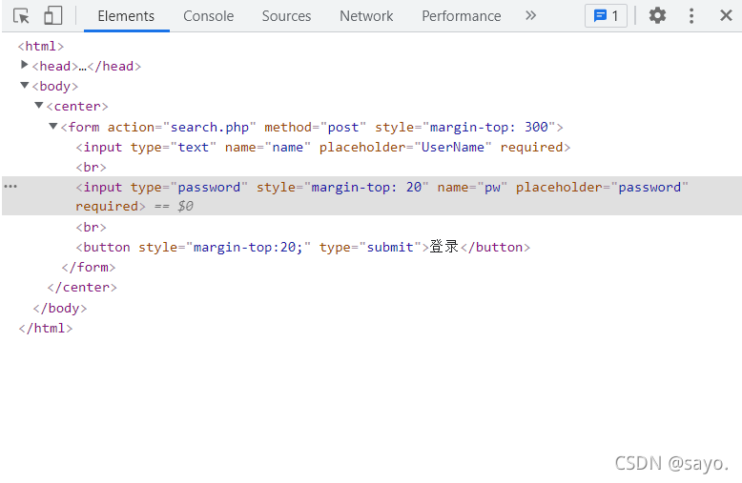Select the opening html tag line

click(x=41, y=47)
